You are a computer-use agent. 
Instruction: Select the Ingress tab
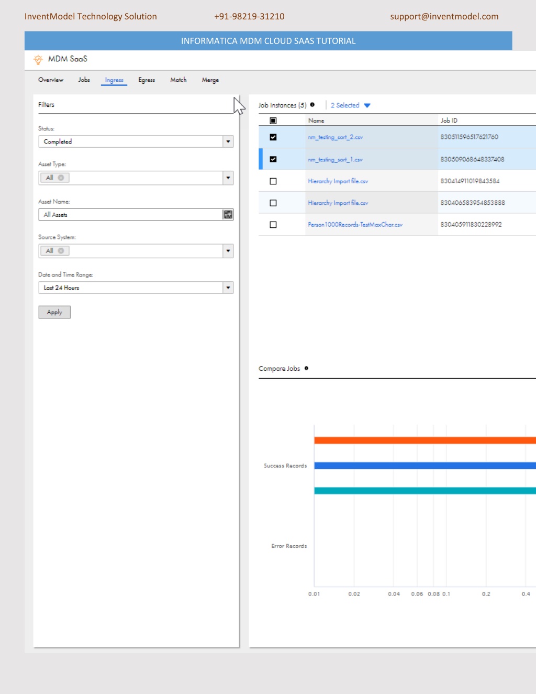pos(114,80)
